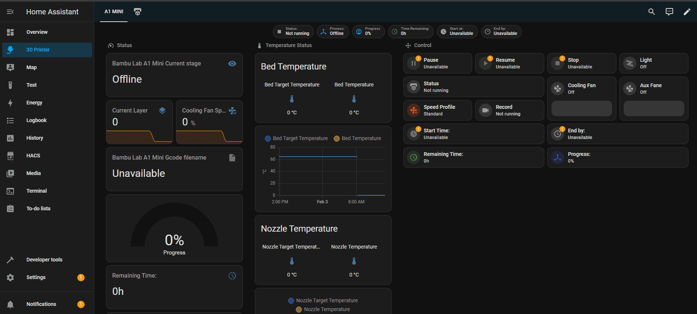Collapse the sidebar menu icon
Screen dimensions: 697x314
(x=10, y=12)
